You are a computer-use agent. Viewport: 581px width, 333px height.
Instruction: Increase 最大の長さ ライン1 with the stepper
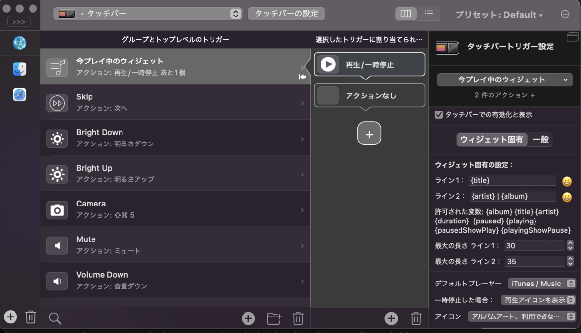570,243
